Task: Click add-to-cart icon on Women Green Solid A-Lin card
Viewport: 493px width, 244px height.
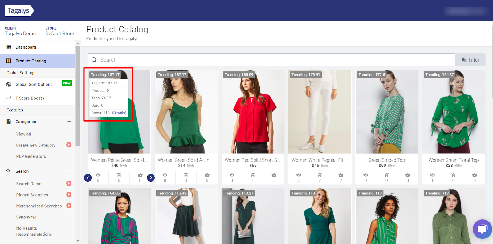Action: (186, 175)
